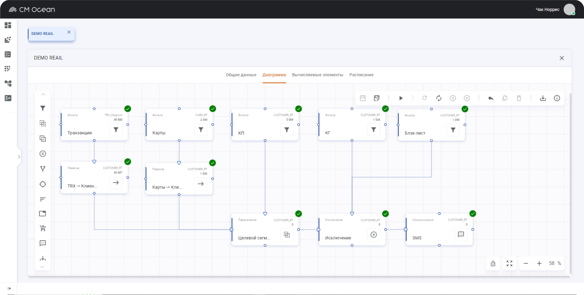The width and height of the screenshot is (584, 295).
Task: Zoom in with the plus button
Action: tap(539, 263)
